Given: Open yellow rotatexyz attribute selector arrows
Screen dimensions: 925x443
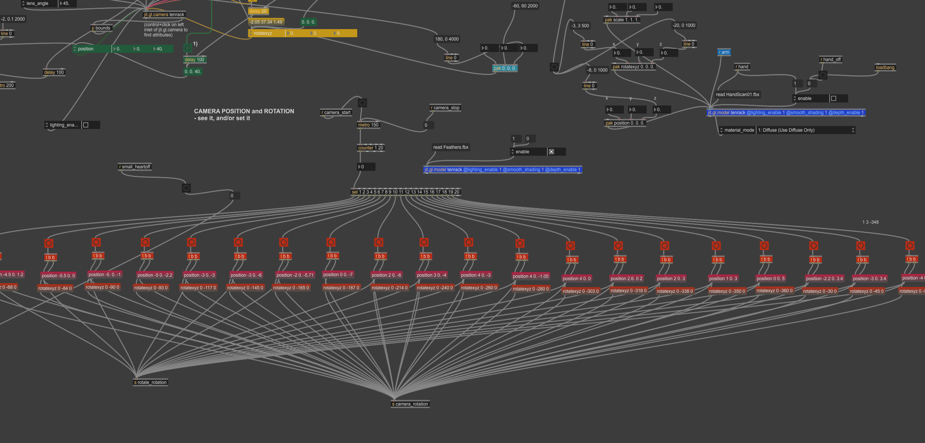Looking at the screenshot, I should point(251,33).
